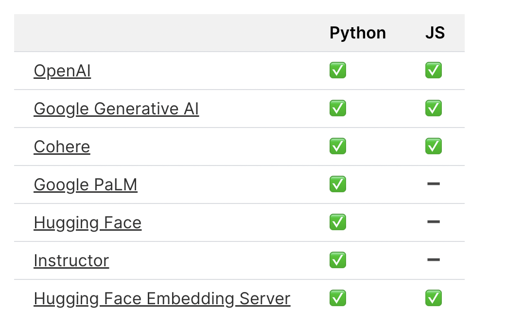Screen dimensions: 524x331
Task: Open the Instructor link
Action: coord(71,261)
